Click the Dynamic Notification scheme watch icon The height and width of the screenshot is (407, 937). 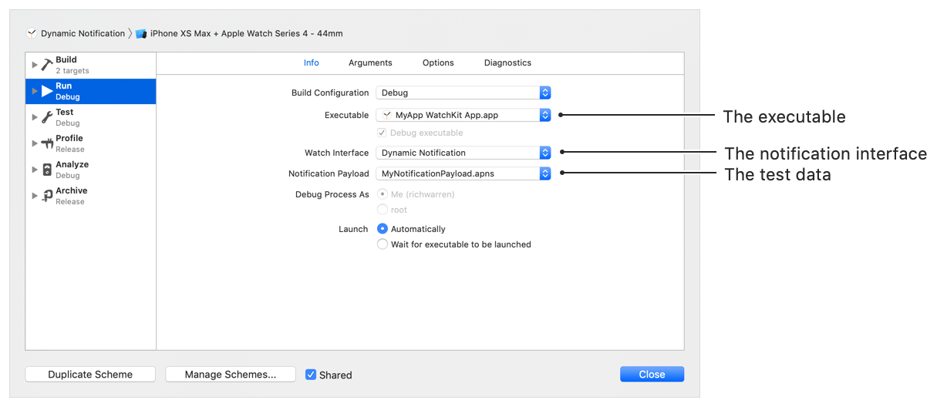[x=32, y=33]
